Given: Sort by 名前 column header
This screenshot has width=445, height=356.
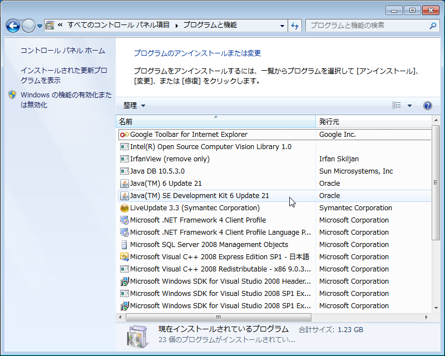Looking at the screenshot, I should 216,122.
